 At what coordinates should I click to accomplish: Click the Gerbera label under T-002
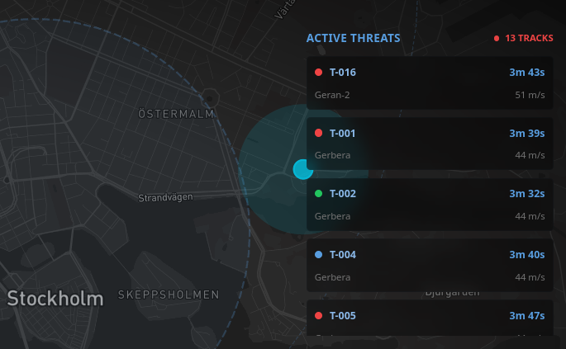coord(332,216)
